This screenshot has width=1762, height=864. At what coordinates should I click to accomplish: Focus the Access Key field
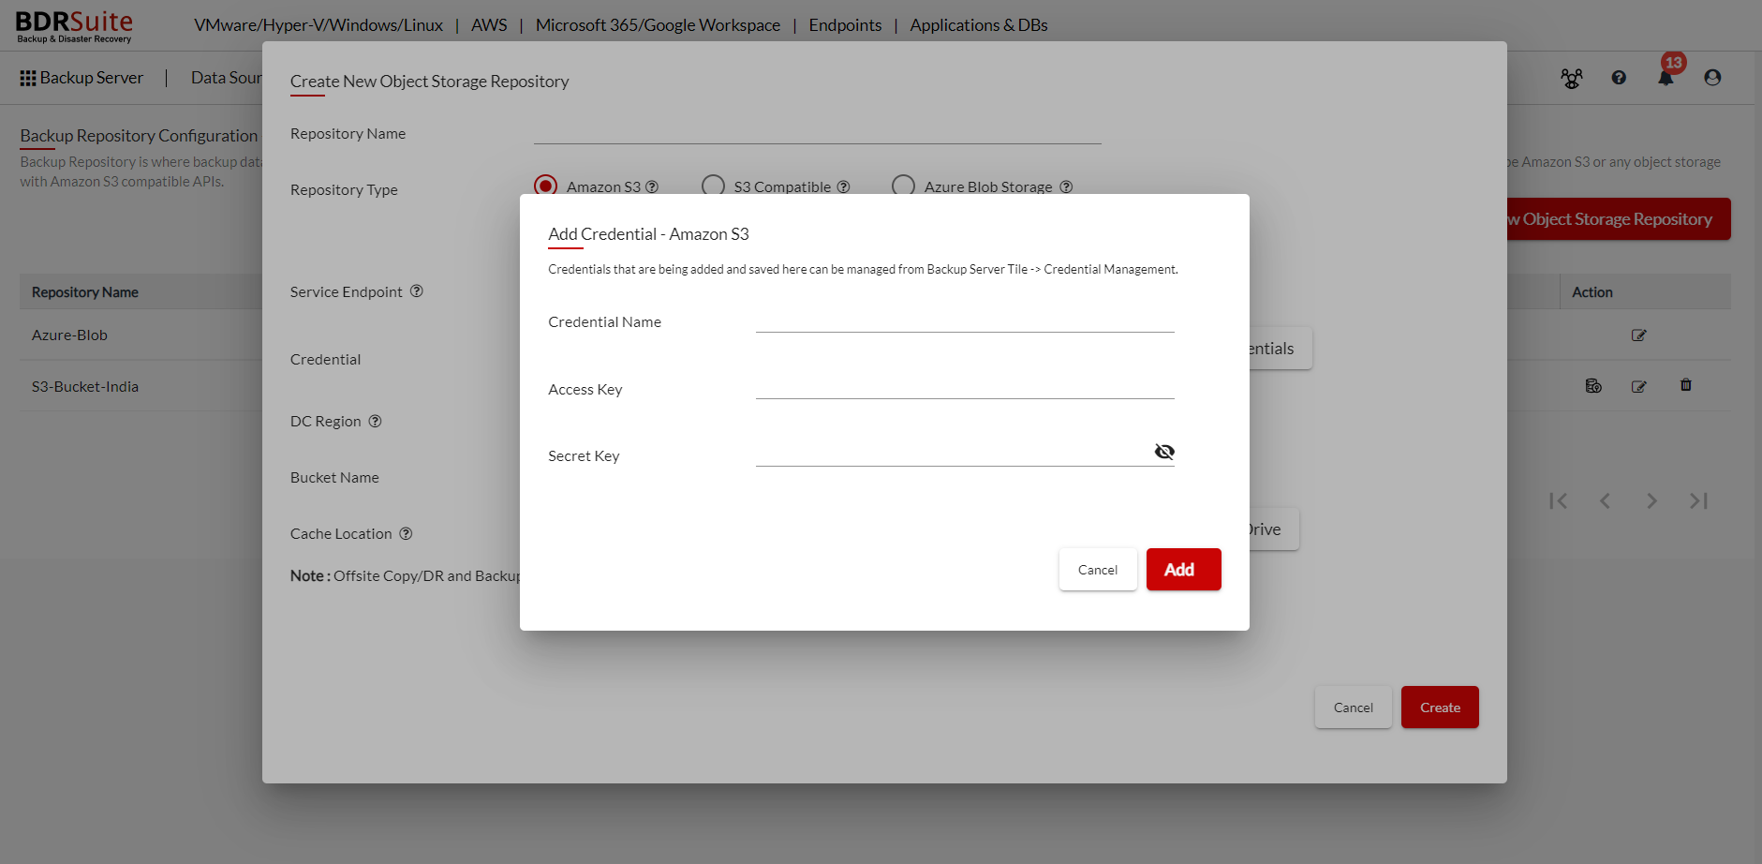(965, 387)
